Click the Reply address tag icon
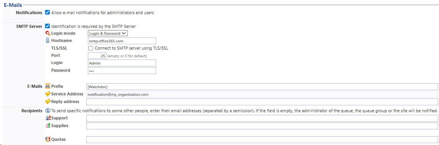 pos(48,101)
